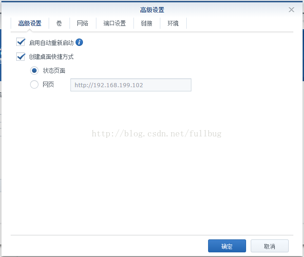Select the 链接 tab
Image resolution: width=304 pixels, height=257 pixels.
pyautogui.click(x=146, y=23)
